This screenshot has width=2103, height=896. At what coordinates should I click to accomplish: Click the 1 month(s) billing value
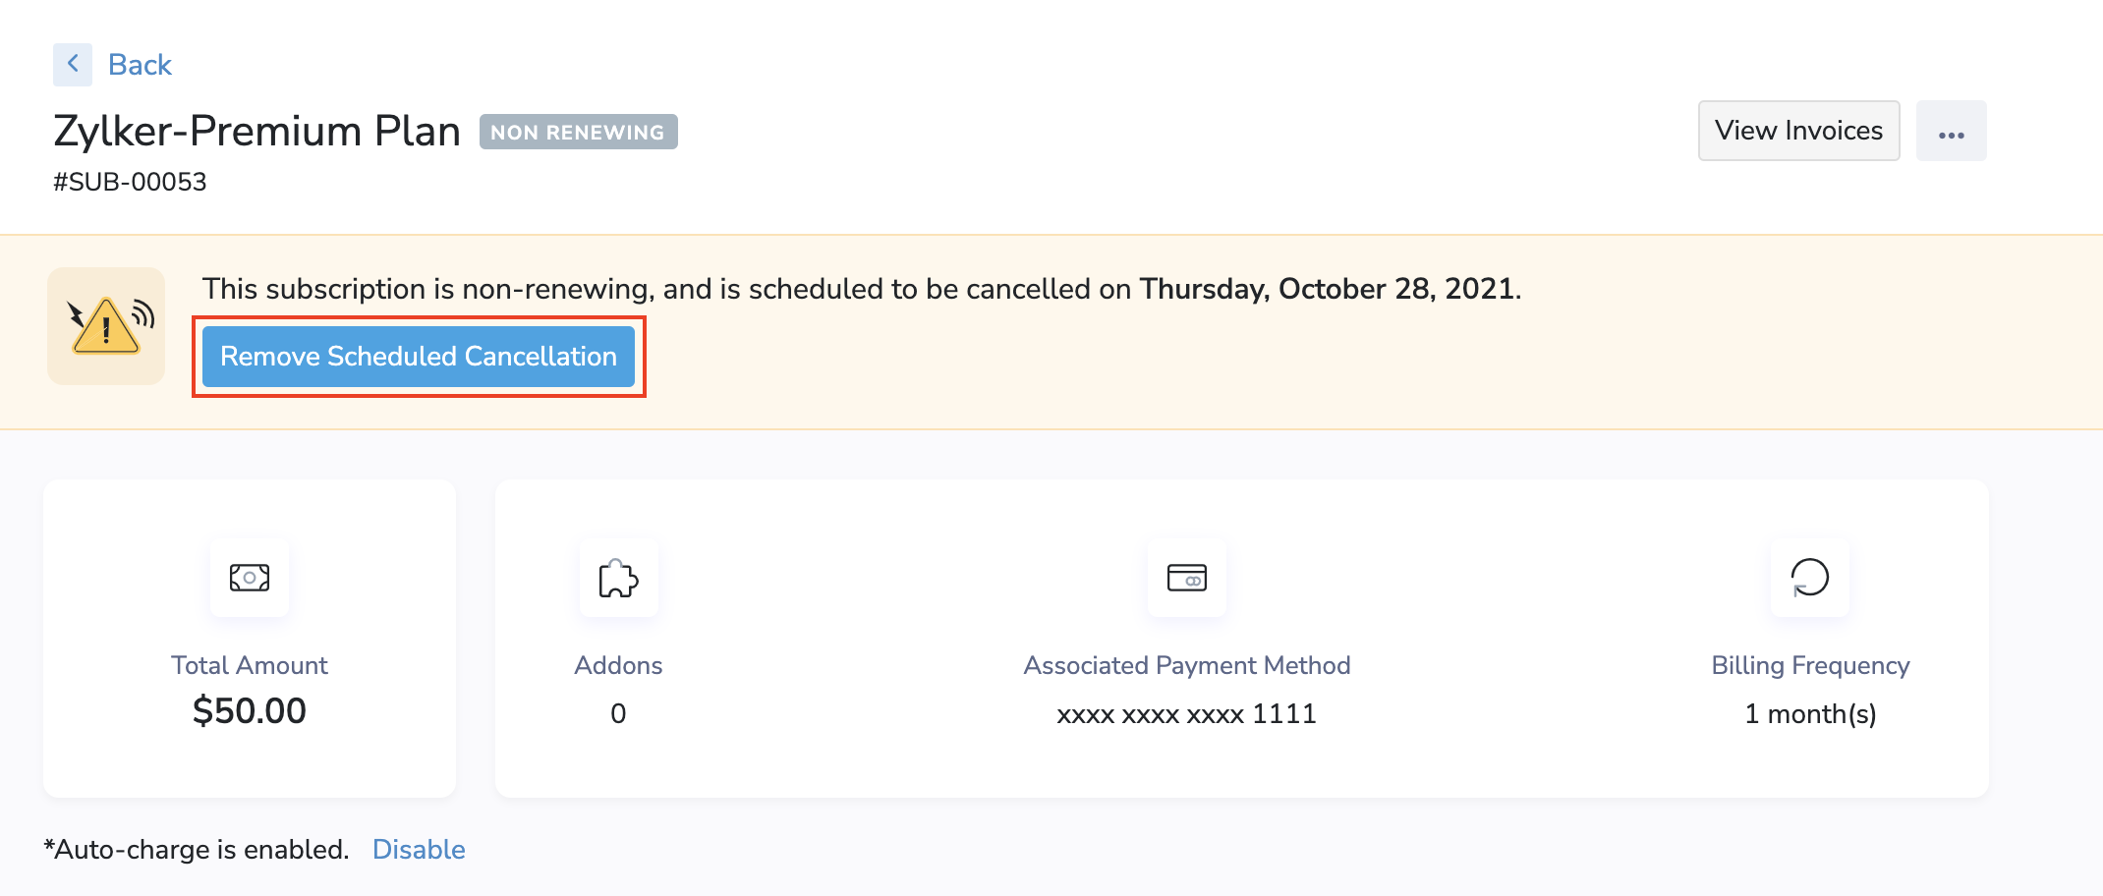pyautogui.click(x=1810, y=714)
